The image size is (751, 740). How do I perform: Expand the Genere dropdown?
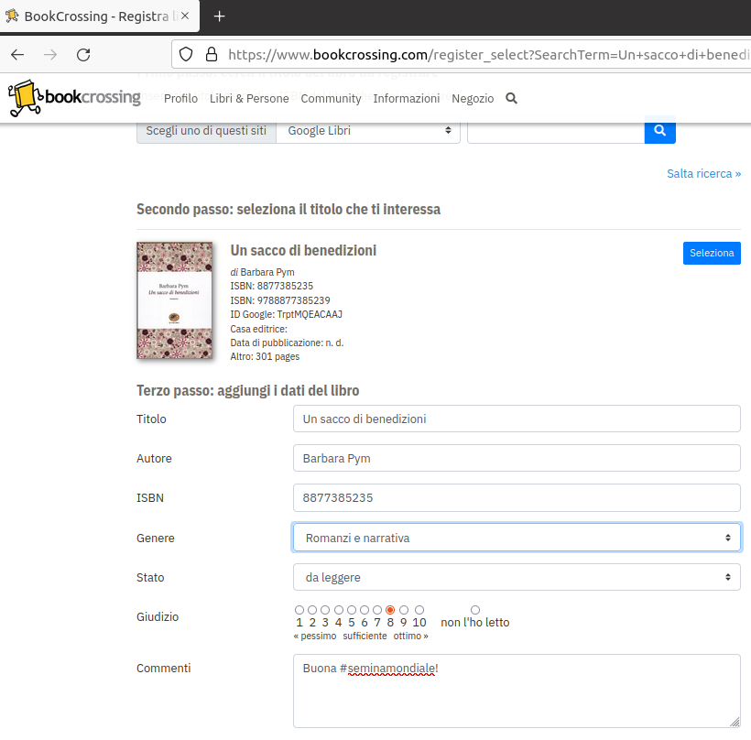pos(517,538)
